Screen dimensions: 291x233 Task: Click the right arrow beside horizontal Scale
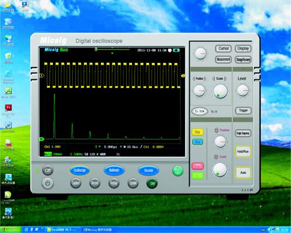coord(225,79)
